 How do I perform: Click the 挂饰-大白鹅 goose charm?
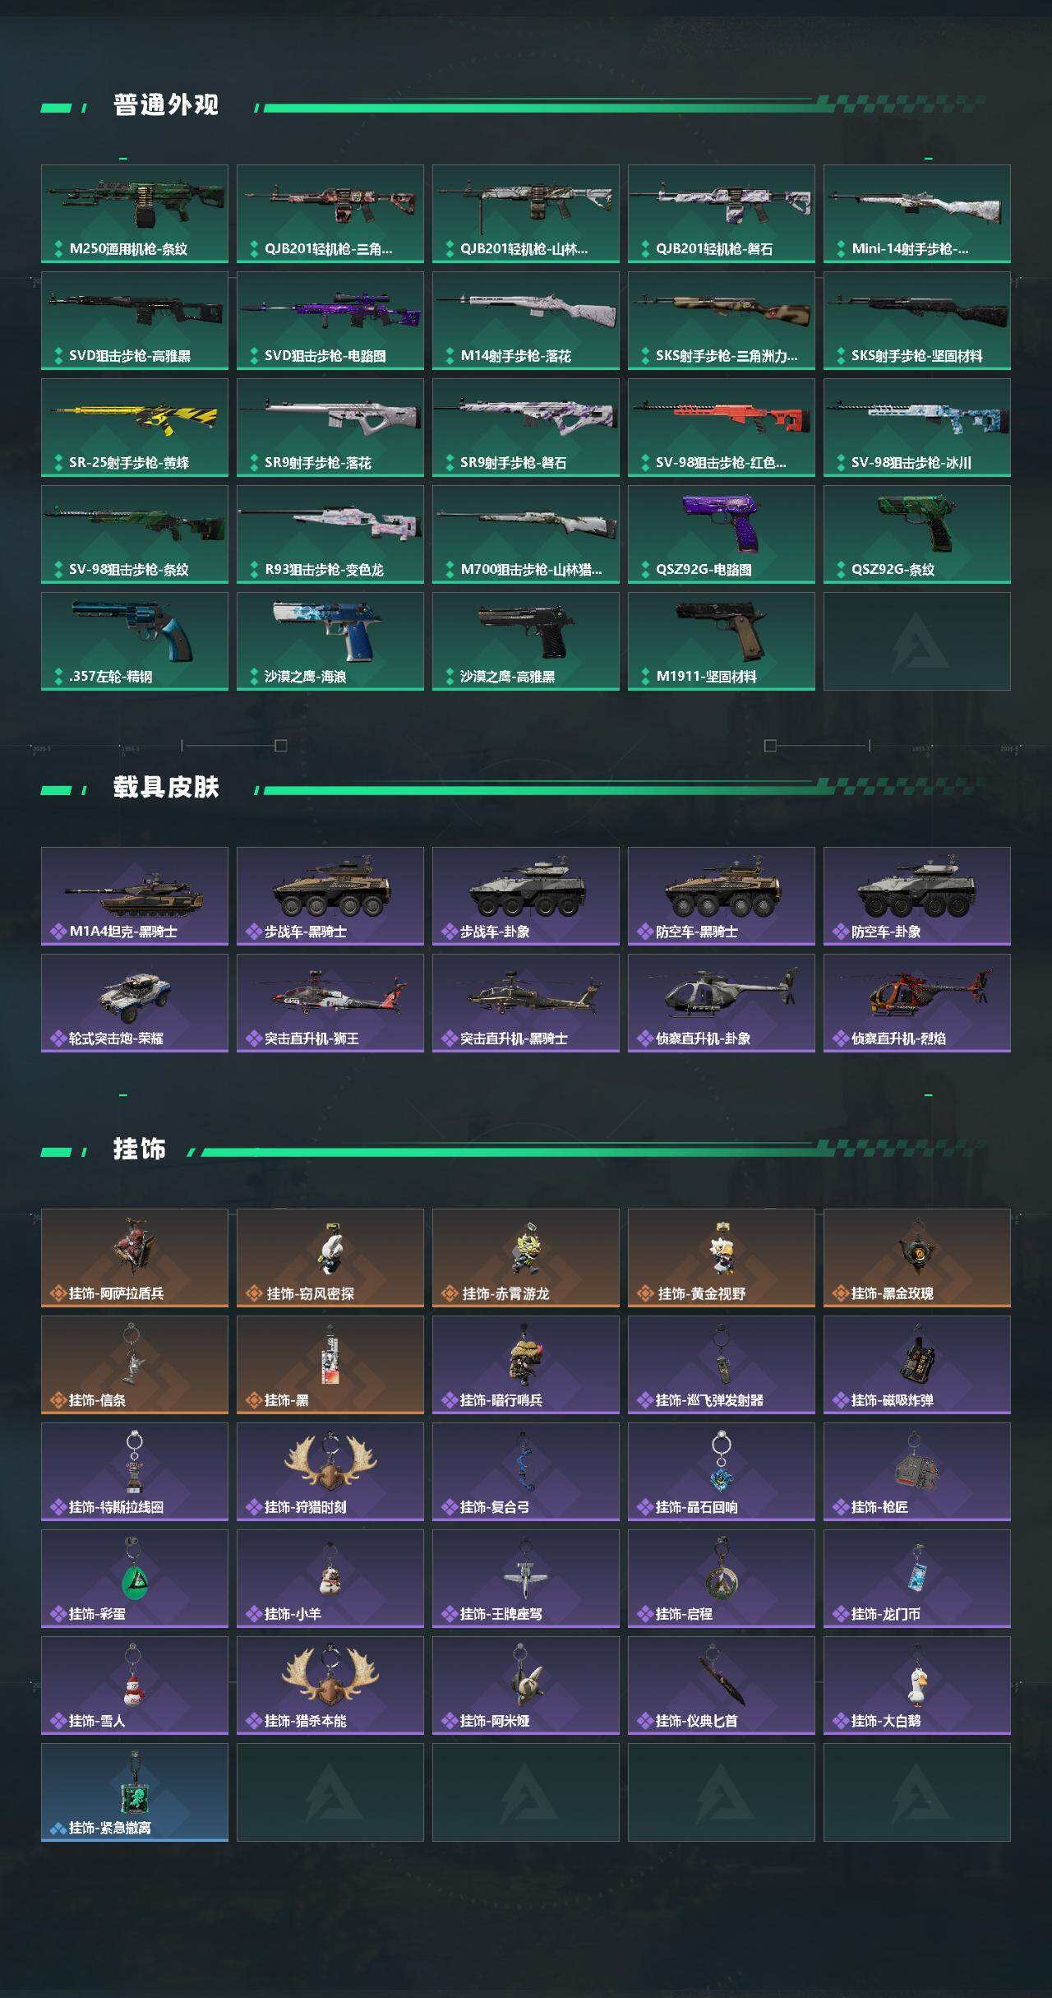917,1686
